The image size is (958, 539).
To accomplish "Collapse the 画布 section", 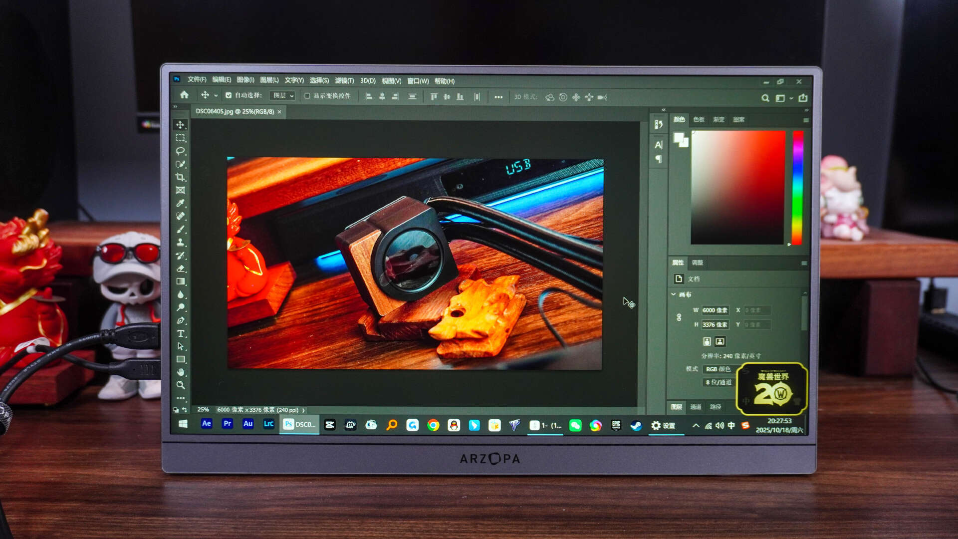I will [673, 294].
